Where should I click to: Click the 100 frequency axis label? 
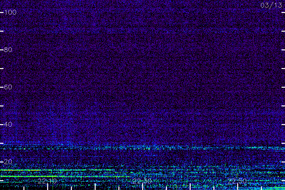(10, 12)
